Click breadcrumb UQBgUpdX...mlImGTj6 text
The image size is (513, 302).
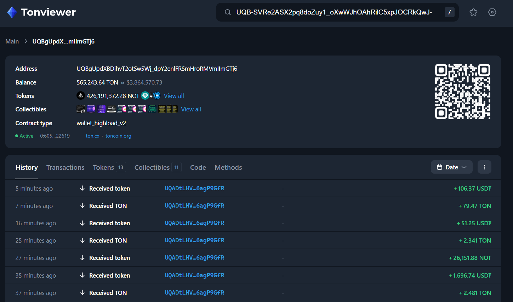(63, 41)
